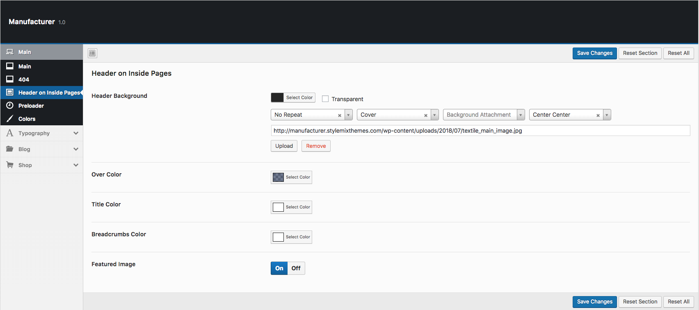Click the top Save Changes button
Screen dimensions: 699x310
tap(594, 53)
